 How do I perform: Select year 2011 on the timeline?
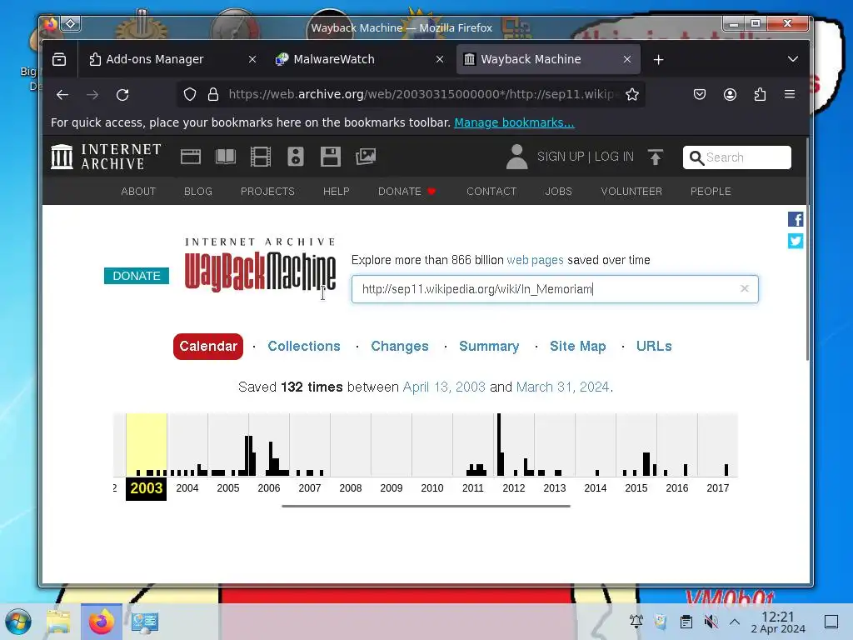pyautogui.click(x=473, y=488)
